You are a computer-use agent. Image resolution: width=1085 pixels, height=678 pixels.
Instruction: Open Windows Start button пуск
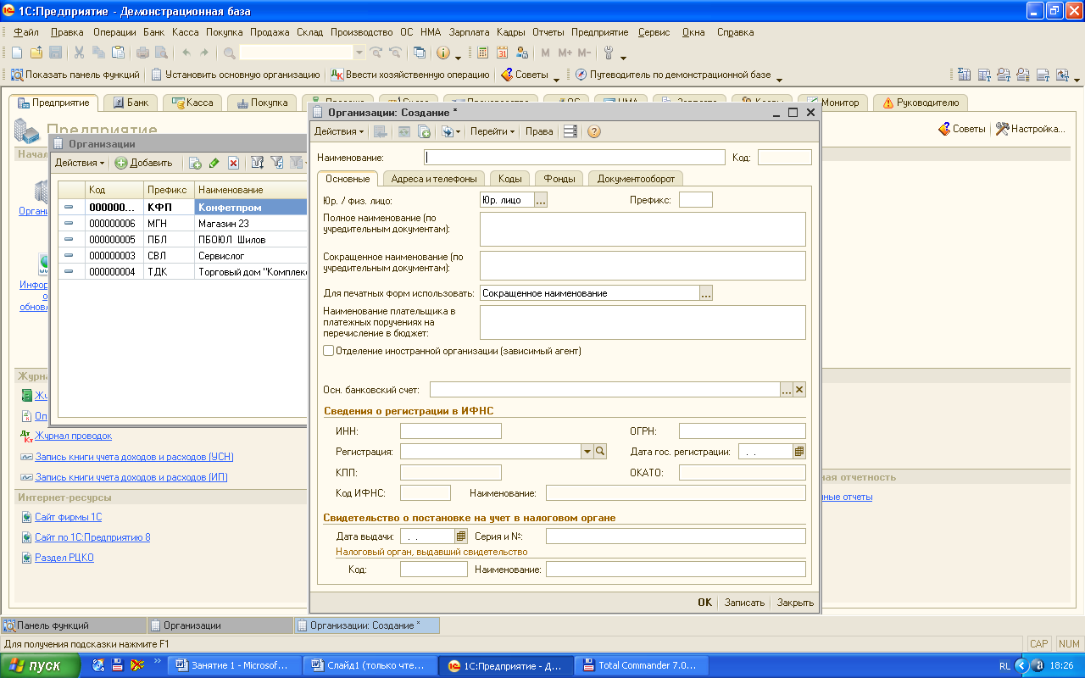click(41, 665)
